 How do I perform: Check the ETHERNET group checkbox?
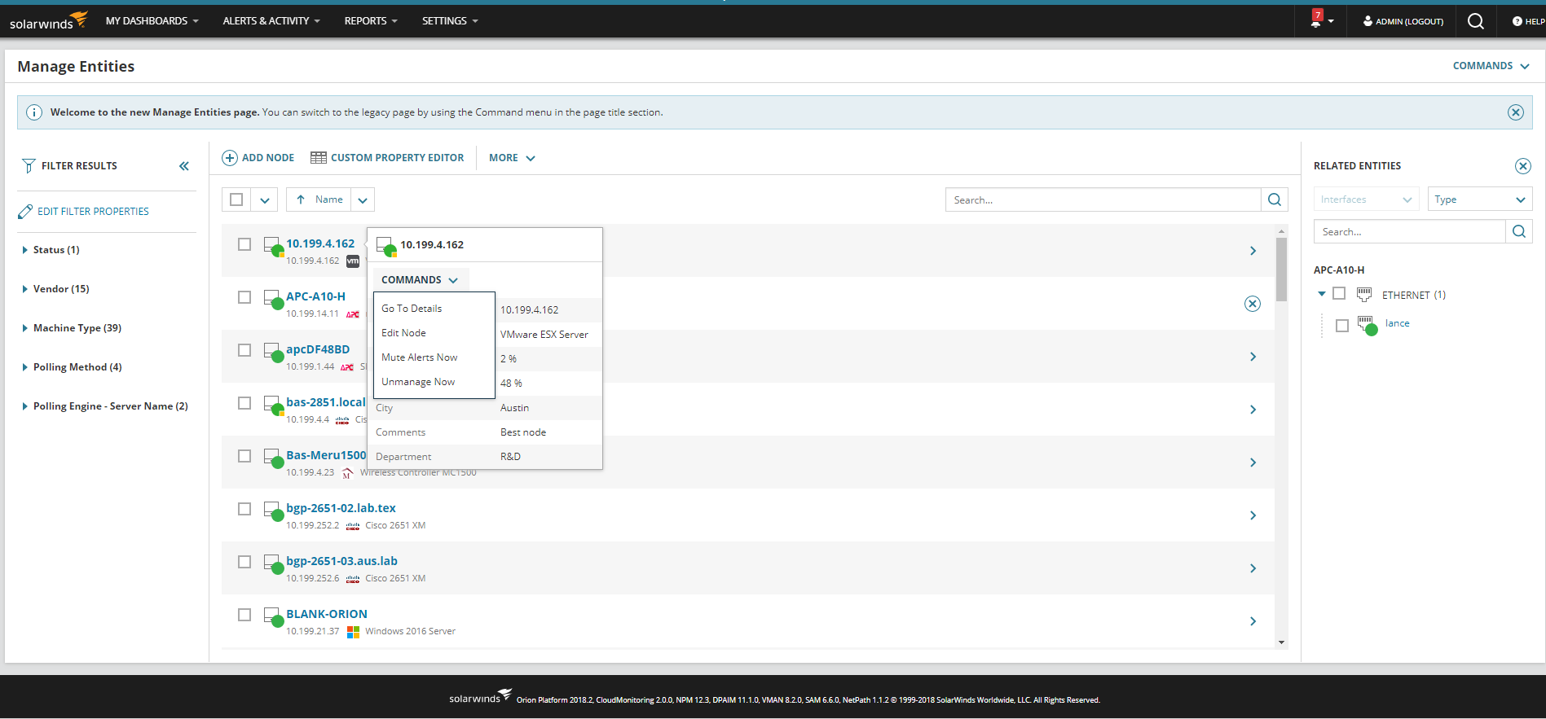[x=1339, y=293]
